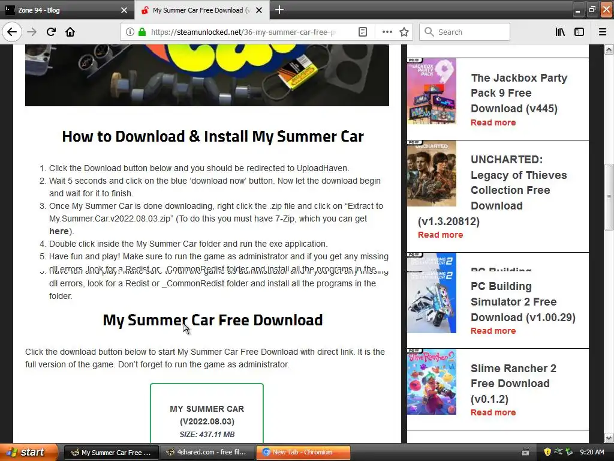Toggle reader view icon
This screenshot has height=461, width=614.
(x=363, y=32)
